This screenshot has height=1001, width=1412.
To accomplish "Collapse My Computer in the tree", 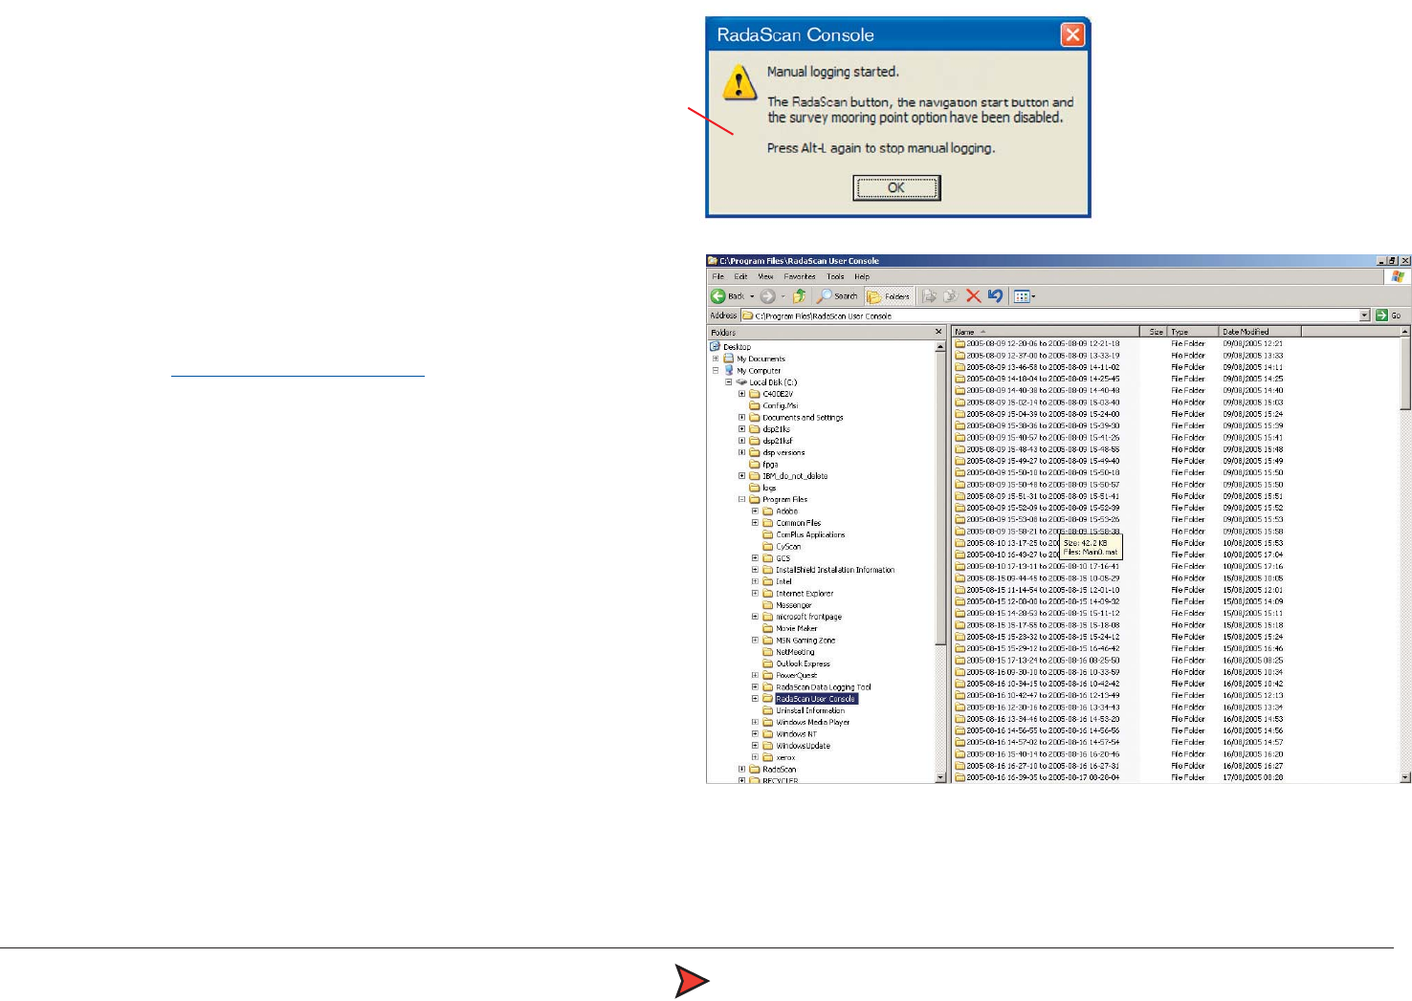I will (715, 370).
